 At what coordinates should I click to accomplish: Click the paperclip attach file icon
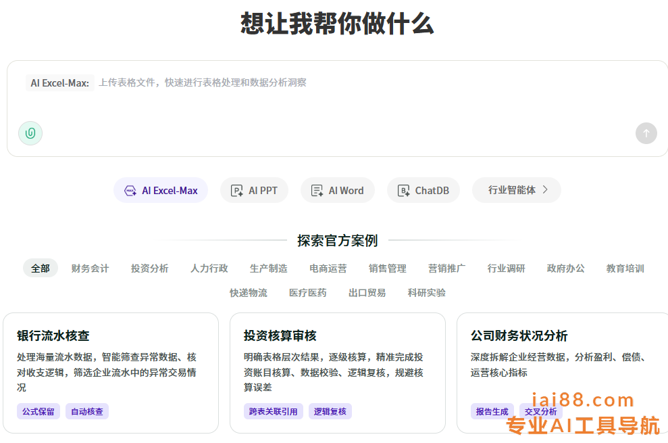[30, 133]
